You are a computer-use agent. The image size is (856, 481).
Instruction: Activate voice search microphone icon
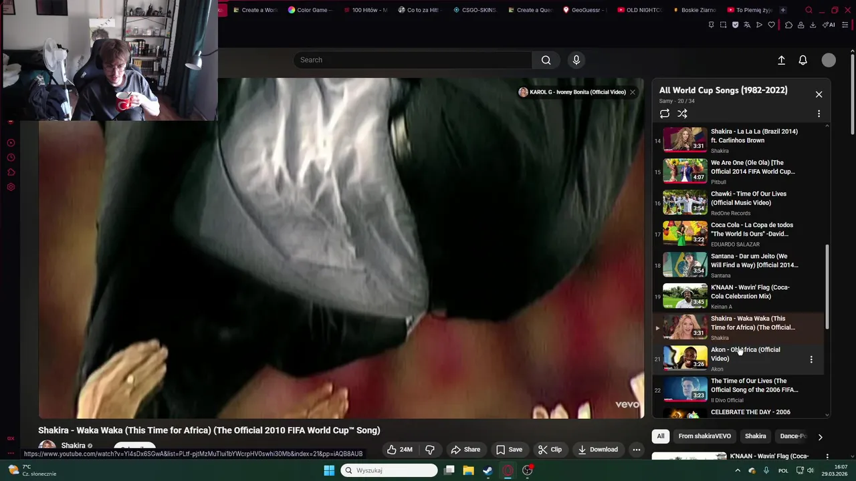coord(576,60)
